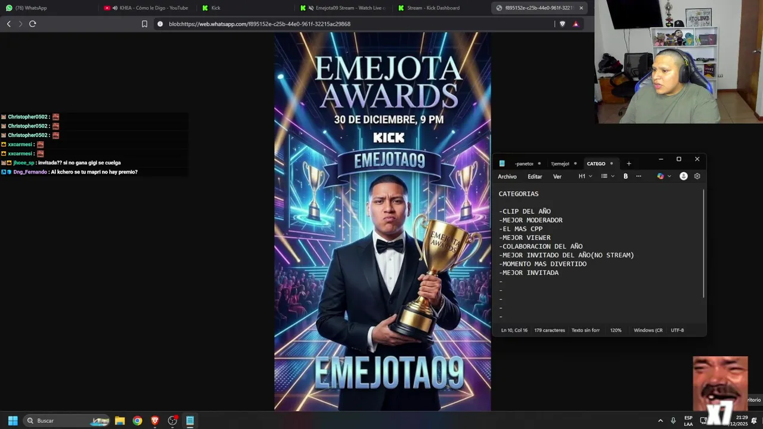Viewport: 763px width, 429px height.
Task: Switch to Emejota09 Stream Watch Live tab
Action: [x=343, y=8]
